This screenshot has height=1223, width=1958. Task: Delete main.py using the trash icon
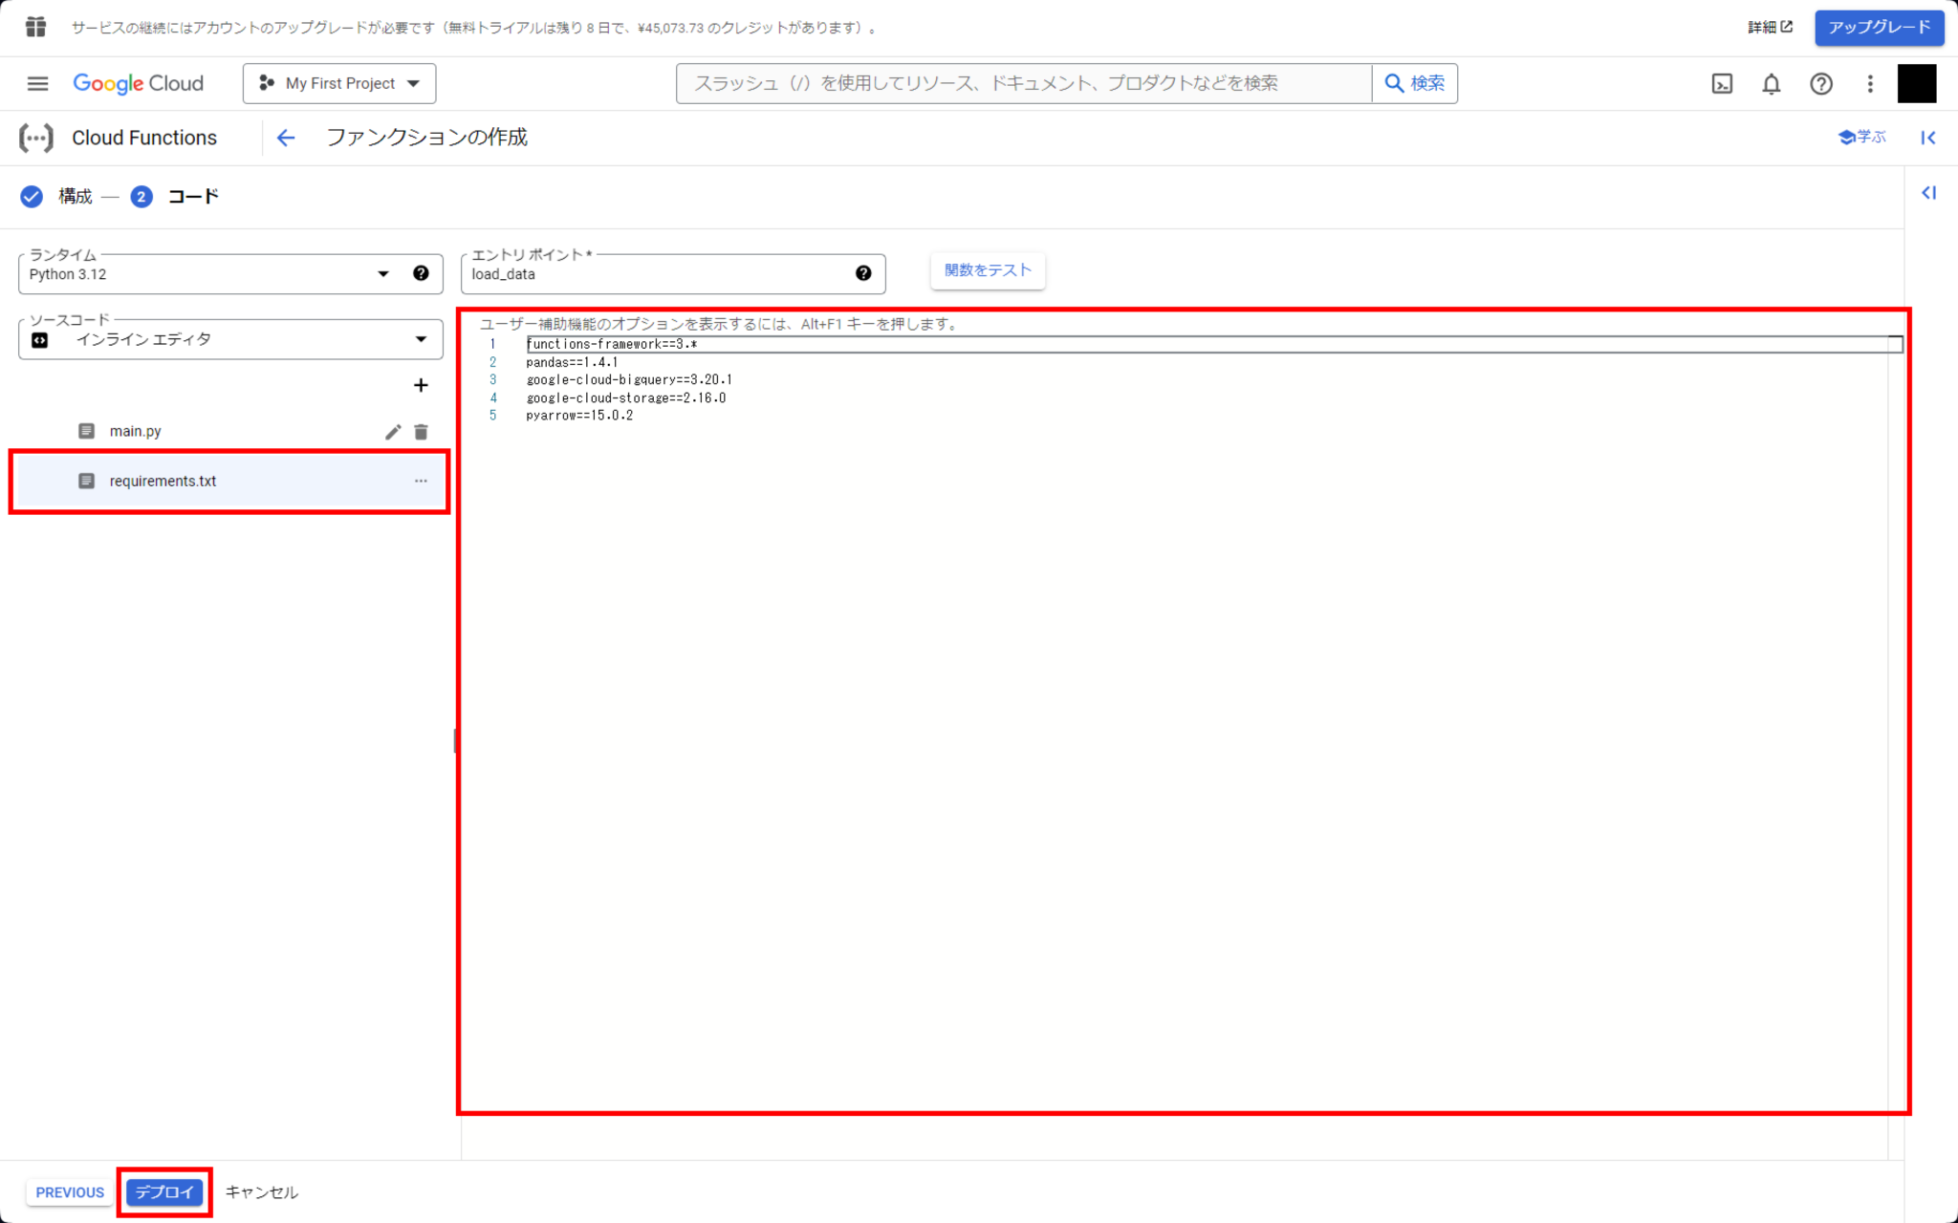pyautogui.click(x=422, y=431)
